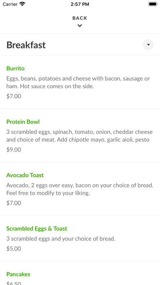Select Scrambled Eggs & Toast title

coord(37,228)
